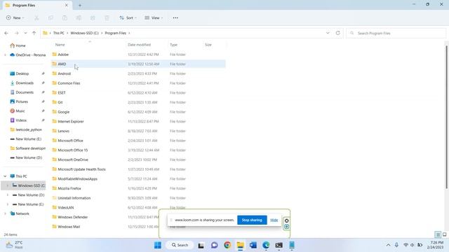Image resolution: width=449 pixels, height=252 pixels.
Task: Open recent locations dropdown arrow
Action: pos(25,33)
